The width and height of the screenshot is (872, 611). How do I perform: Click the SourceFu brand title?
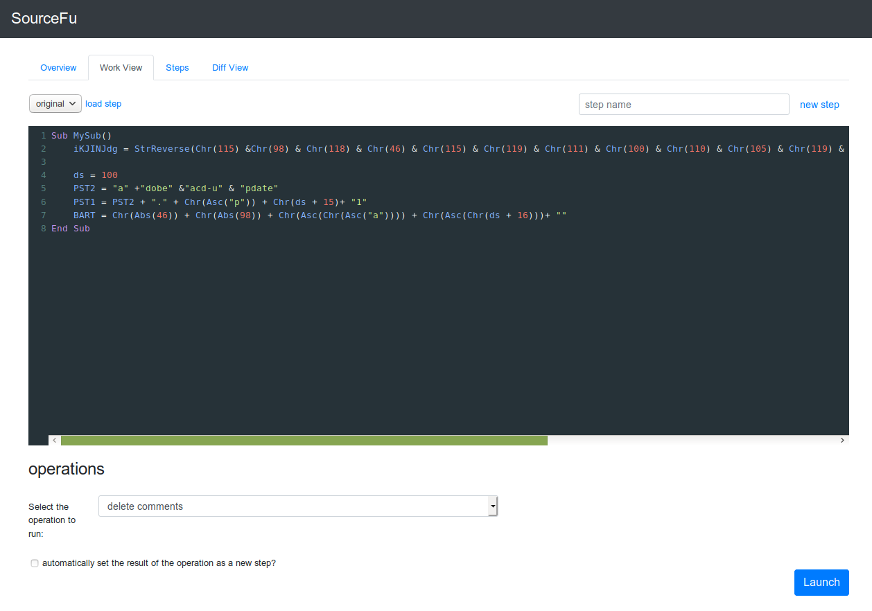click(x=44, y=19)
